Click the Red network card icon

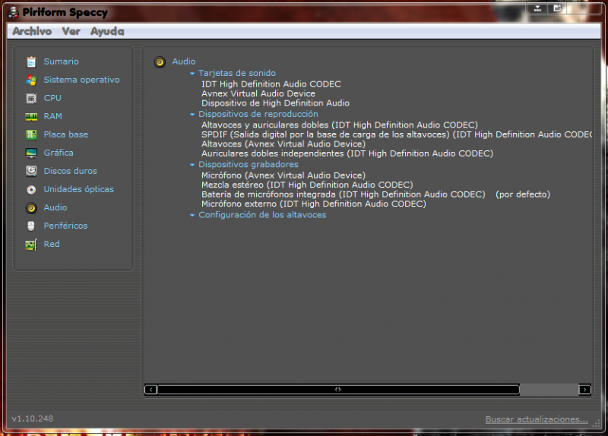[31, 244]
